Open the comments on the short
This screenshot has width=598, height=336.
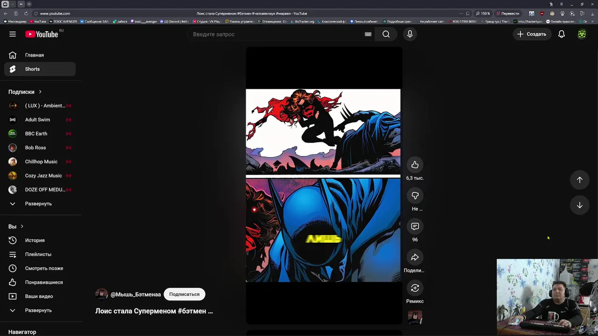[x=415, y=226]
